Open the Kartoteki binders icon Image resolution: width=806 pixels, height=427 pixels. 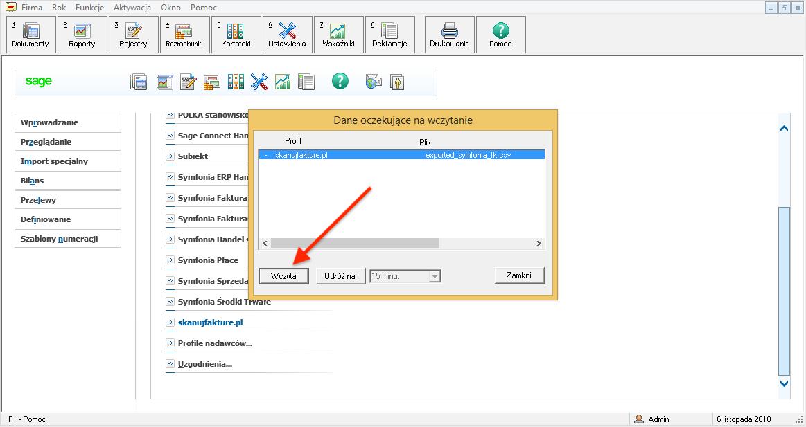pos(236,35)
